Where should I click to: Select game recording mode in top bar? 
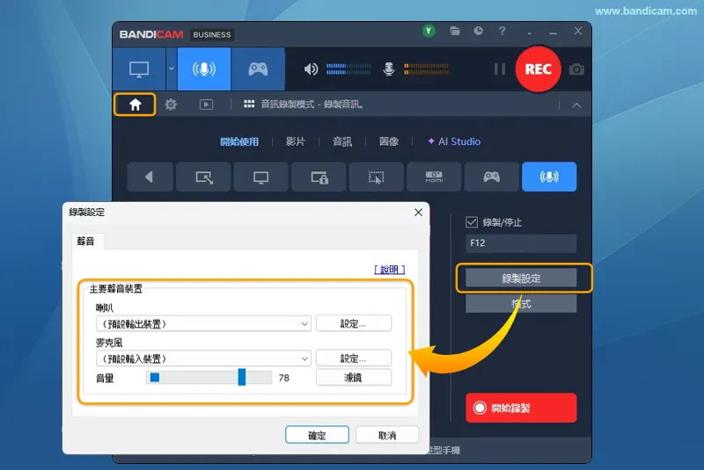[x=258, y=69]
